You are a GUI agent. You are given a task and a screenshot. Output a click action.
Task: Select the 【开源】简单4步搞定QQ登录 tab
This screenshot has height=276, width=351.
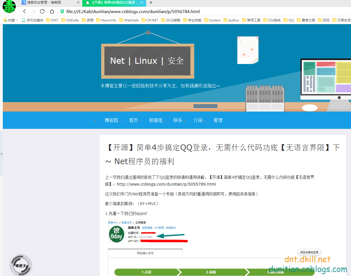pos(114,3)
